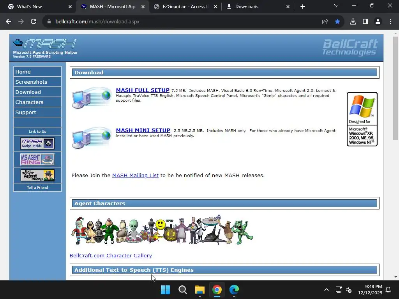
Task: Open Windows taskbar search
Action: (x=183, y=290)
